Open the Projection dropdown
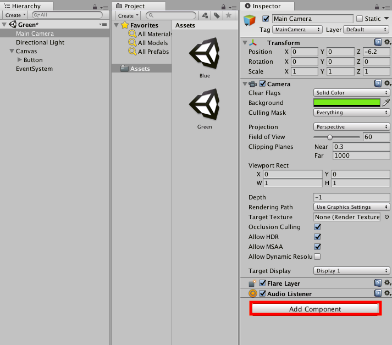The height and width of the screenshot is (345, 392). [351, 127]
